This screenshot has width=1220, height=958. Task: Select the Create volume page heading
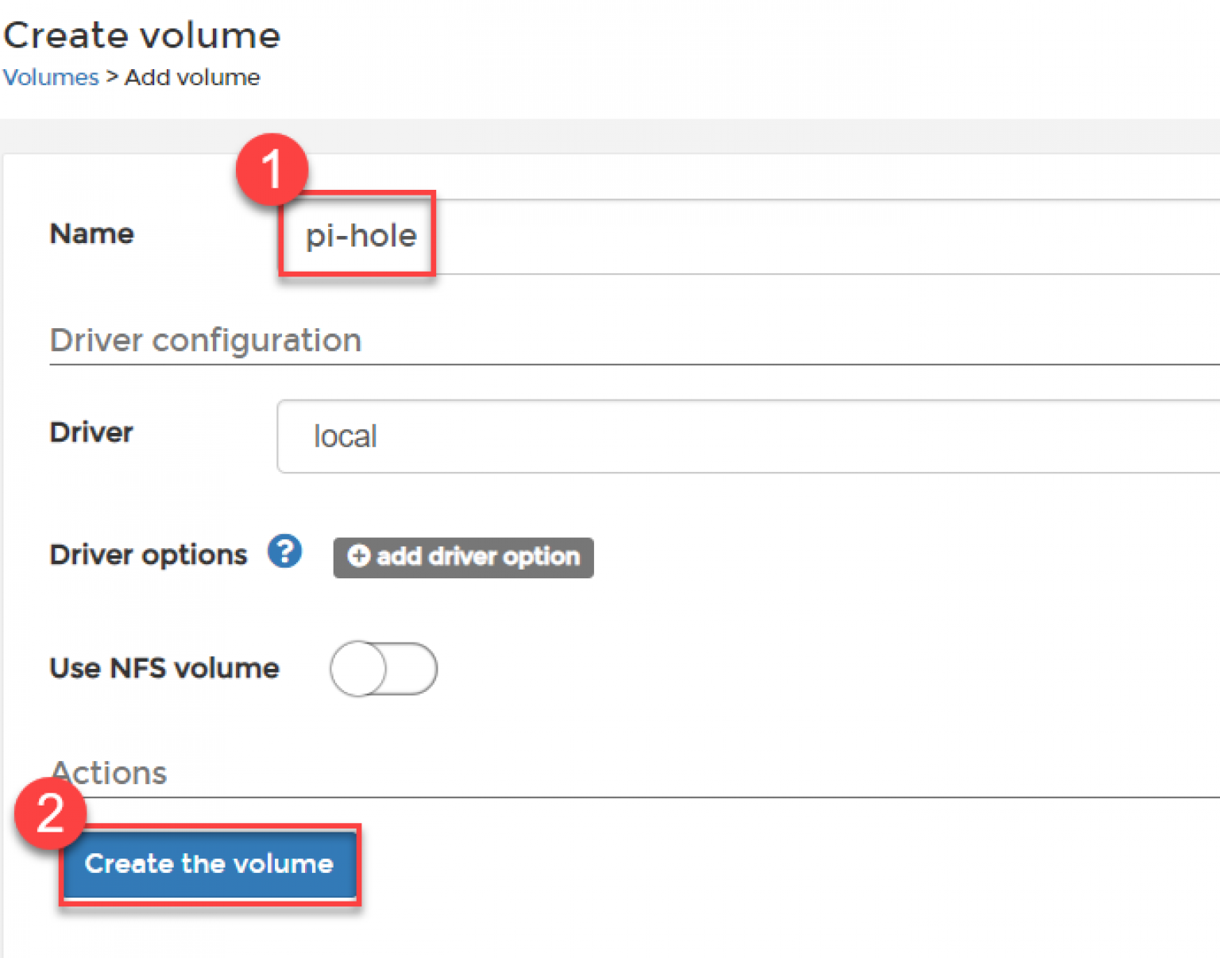(x=142, y=34)
